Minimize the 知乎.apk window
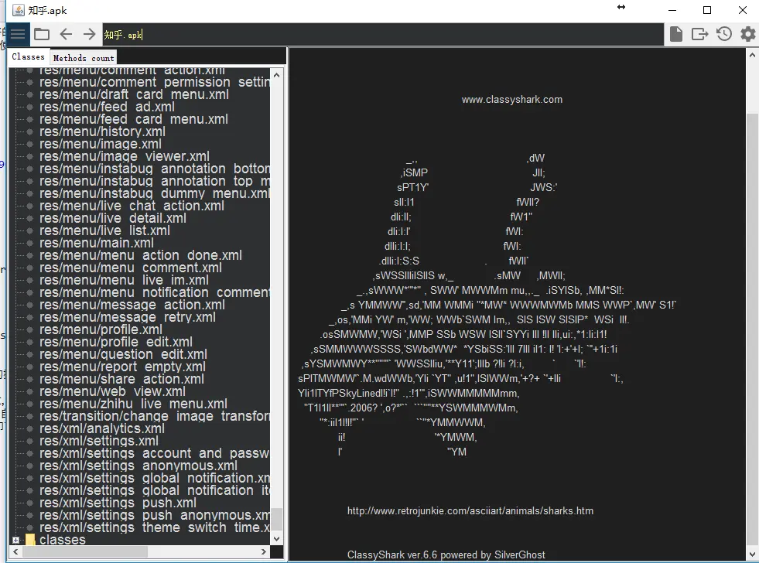This screenshot has height=563, width=759. pyautogui.click(x=672, y=10)
